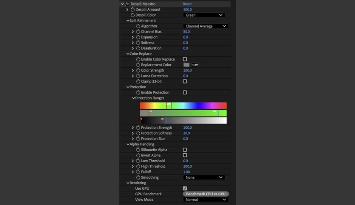Select the GPU Benchmark label
This screenshot has width=355, height=205.
[148, 194]
